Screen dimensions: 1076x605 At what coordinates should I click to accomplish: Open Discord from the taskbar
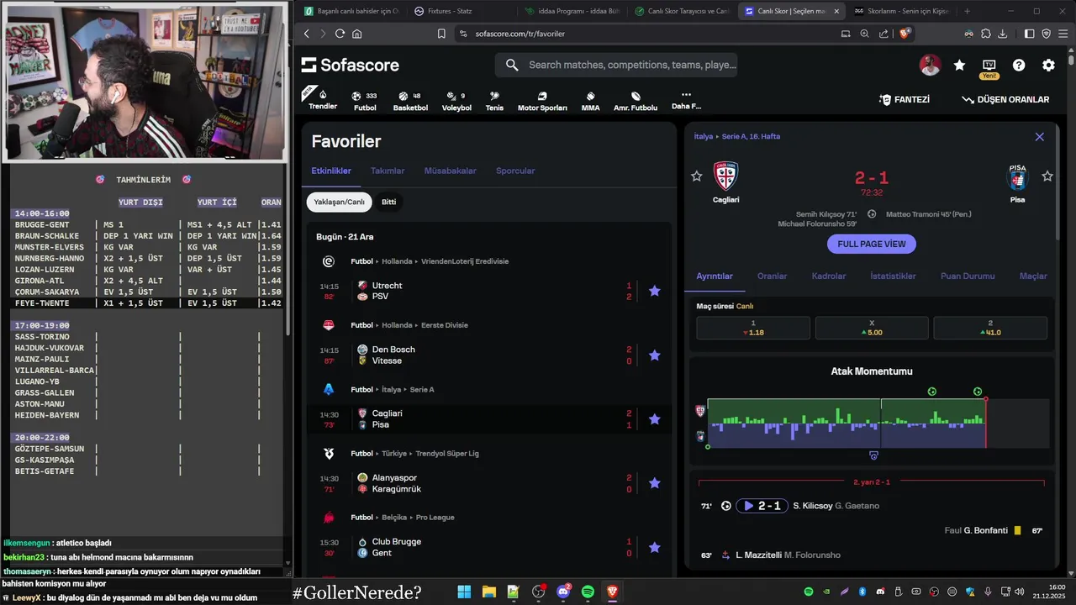click(x=563, y=592)
